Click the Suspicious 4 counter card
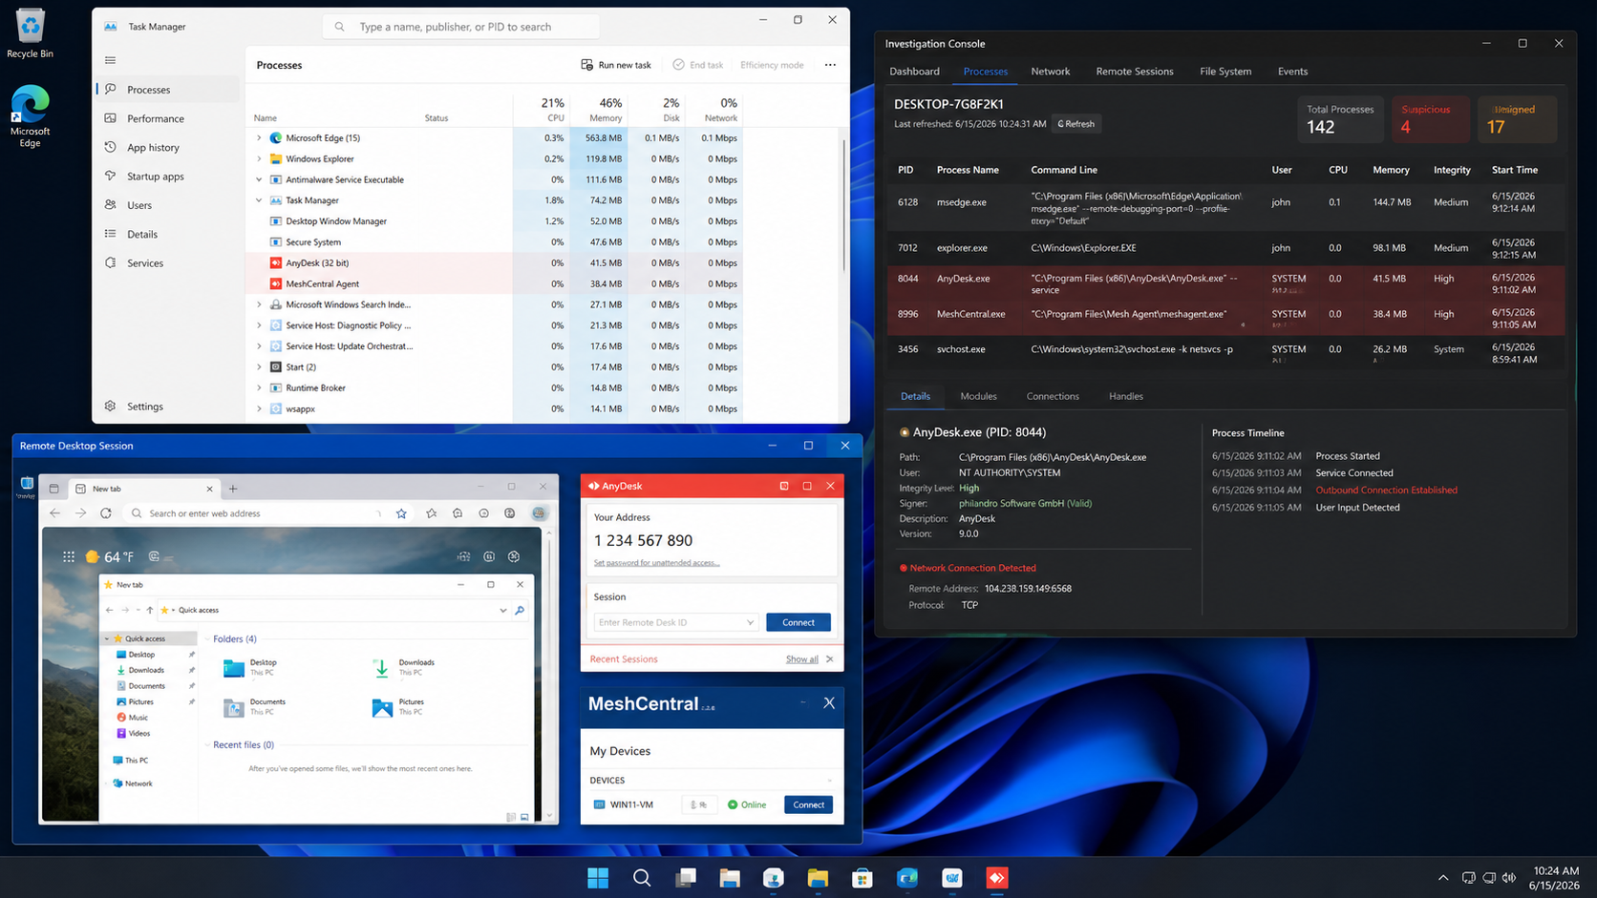This screenshot has width=1597, height=898. 1430,119
